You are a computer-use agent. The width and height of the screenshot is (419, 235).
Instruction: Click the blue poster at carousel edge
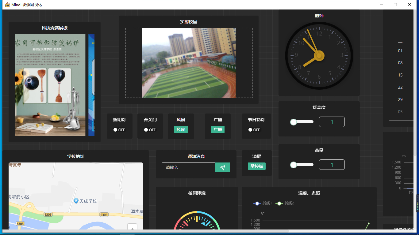coord(91,85)
